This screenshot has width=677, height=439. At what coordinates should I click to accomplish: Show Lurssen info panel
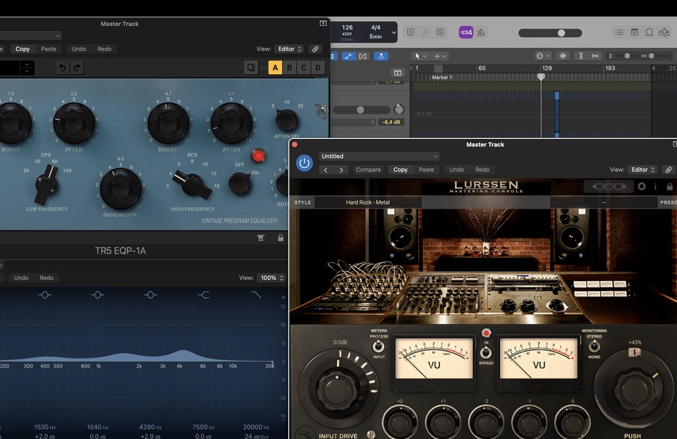[x=655, y=186]
